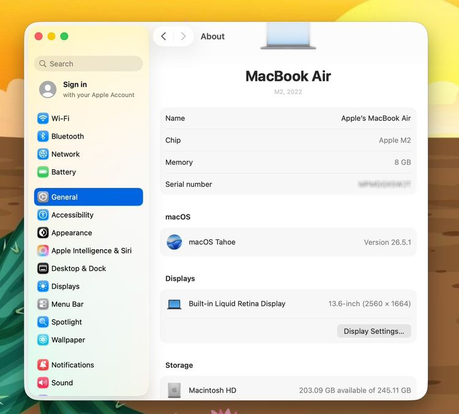
Task: Click the built-in display laptop icon
Action: (x=174, y=304)
